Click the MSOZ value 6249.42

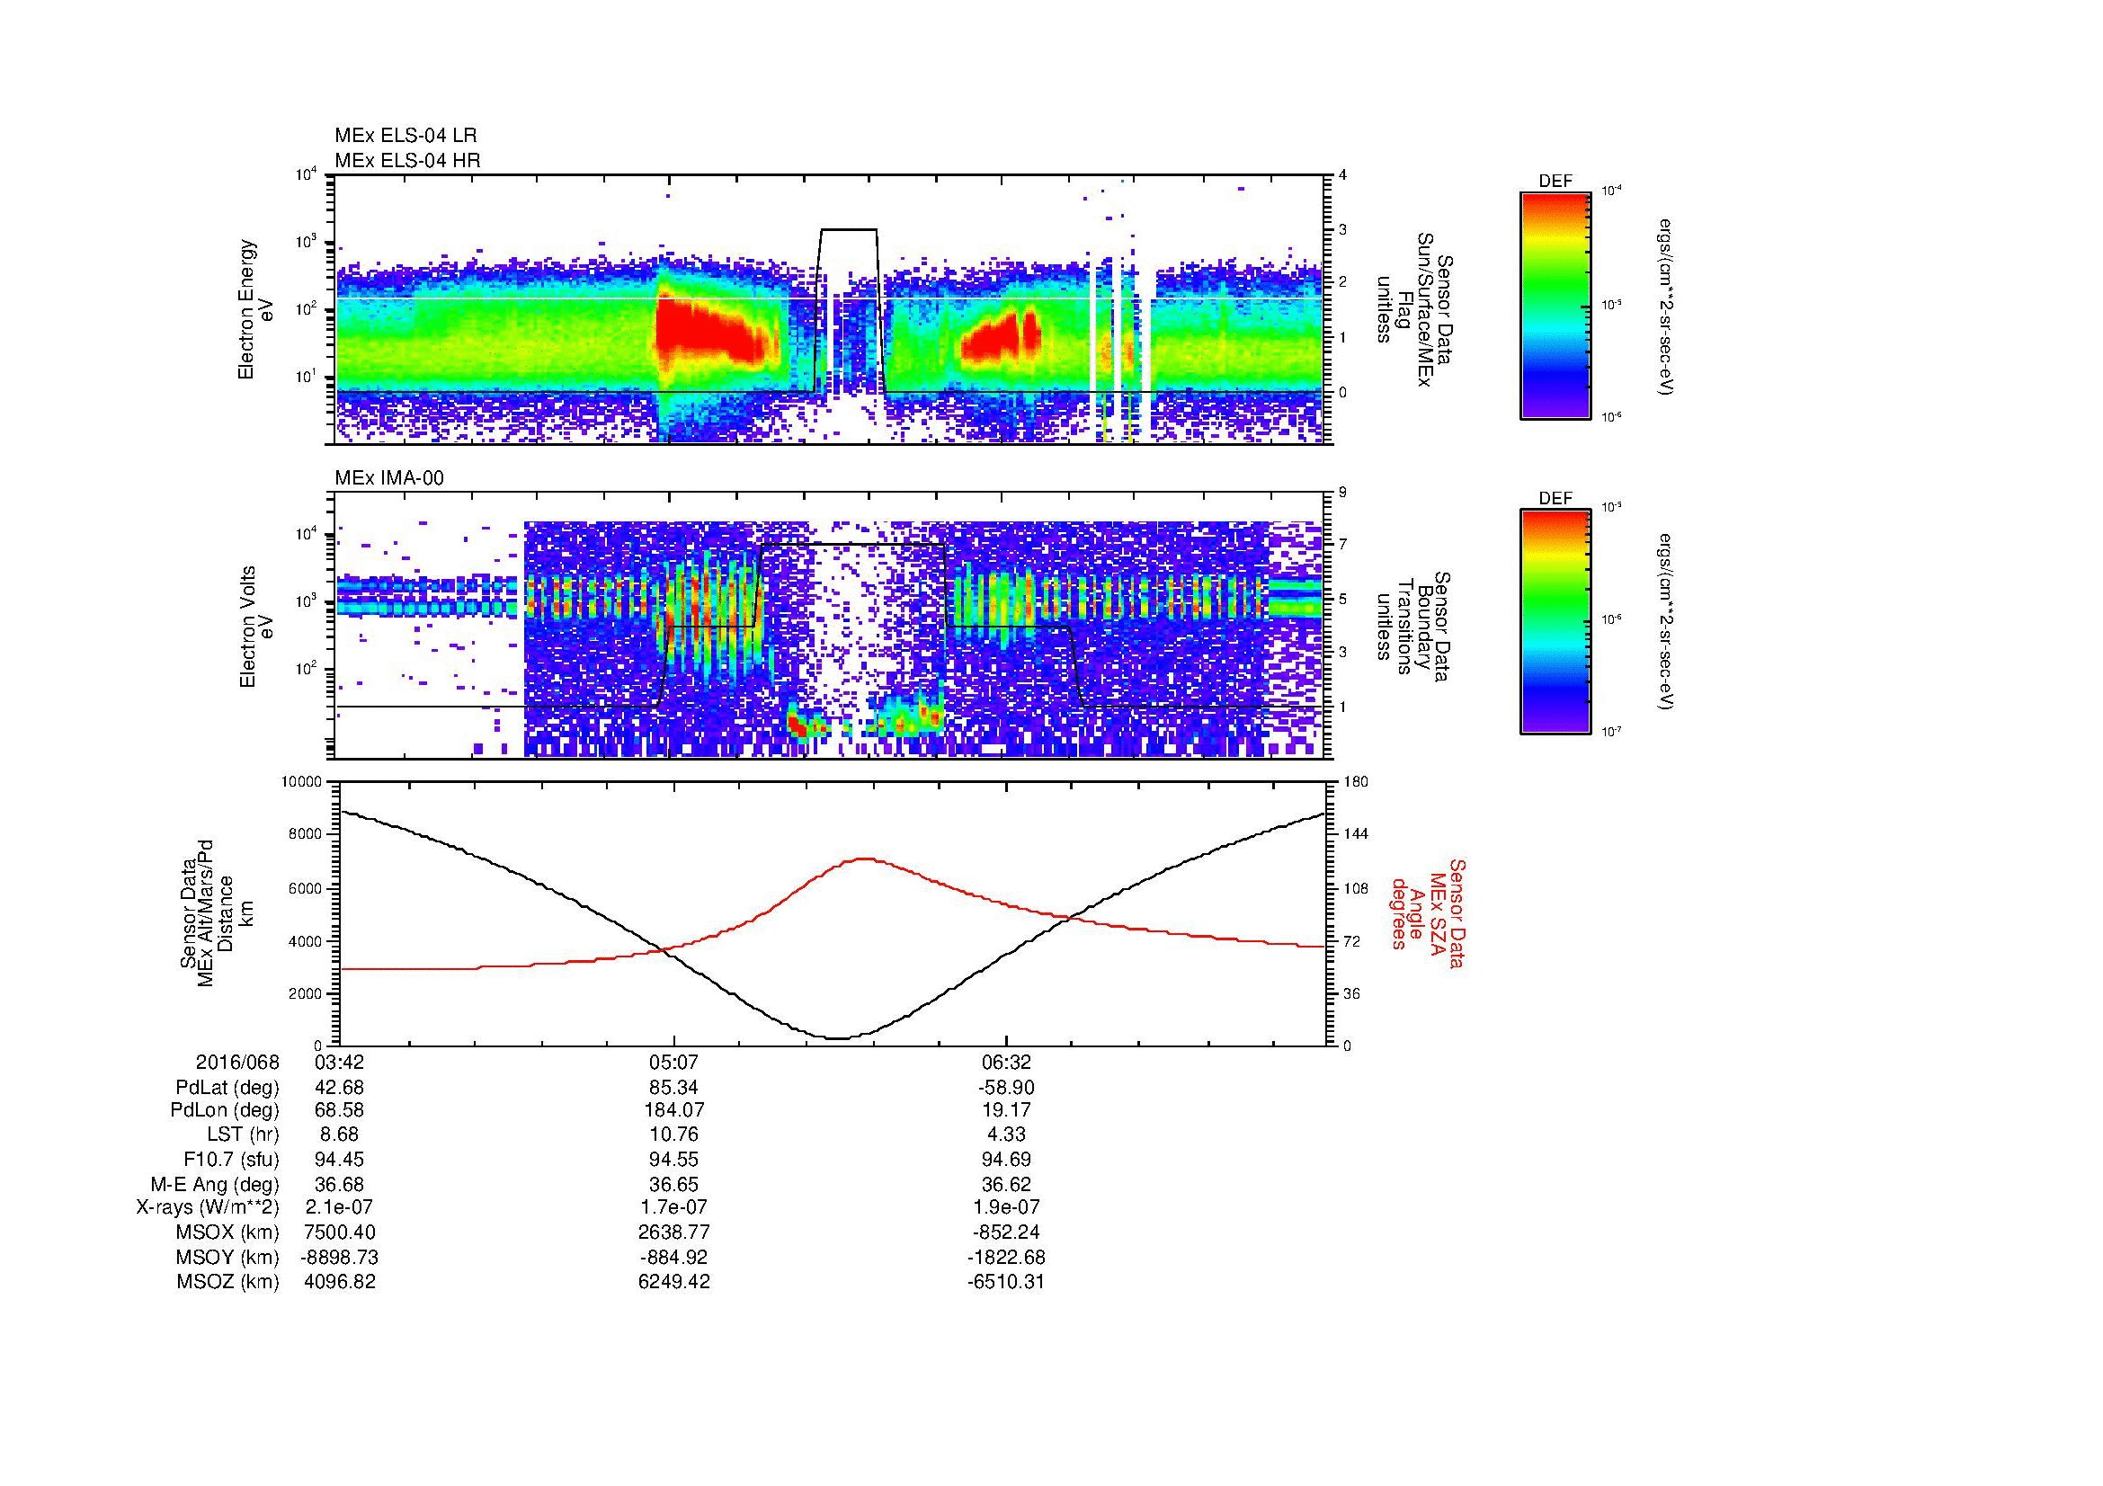674,1282
